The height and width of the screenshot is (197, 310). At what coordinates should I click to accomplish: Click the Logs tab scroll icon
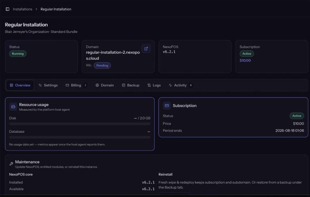pos(149,85)
